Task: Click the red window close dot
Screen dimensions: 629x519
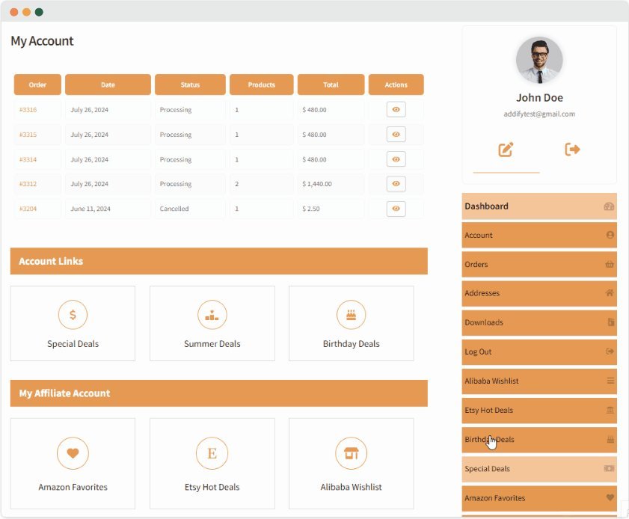Action: tap(14, 12)
